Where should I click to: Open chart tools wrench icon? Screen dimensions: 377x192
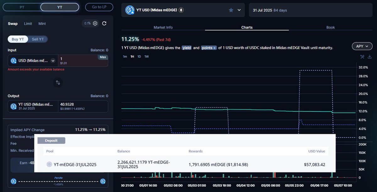[x=362, y=57]
